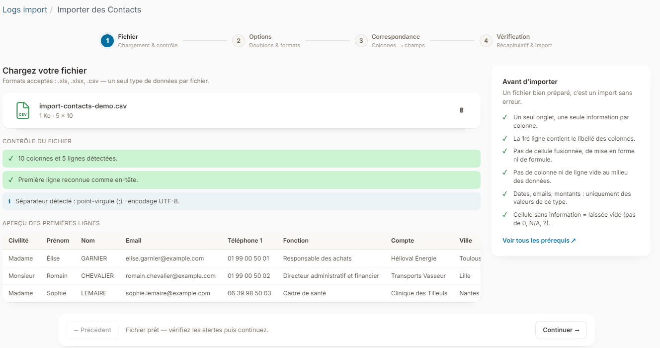Click the Avant d'importer heading

[x=530, y=82]
